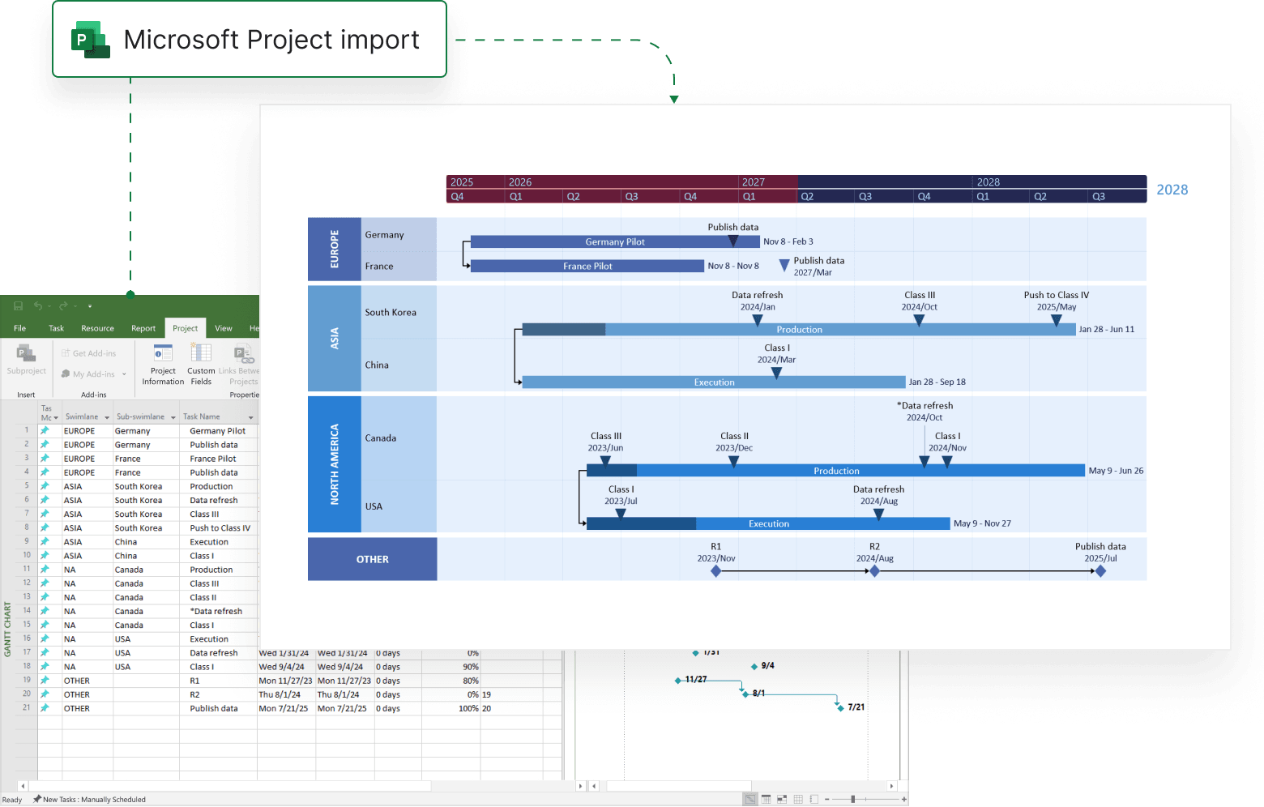
Task: Select the Task Usage view icon in status bar
Action: click(x=767, y=799)
